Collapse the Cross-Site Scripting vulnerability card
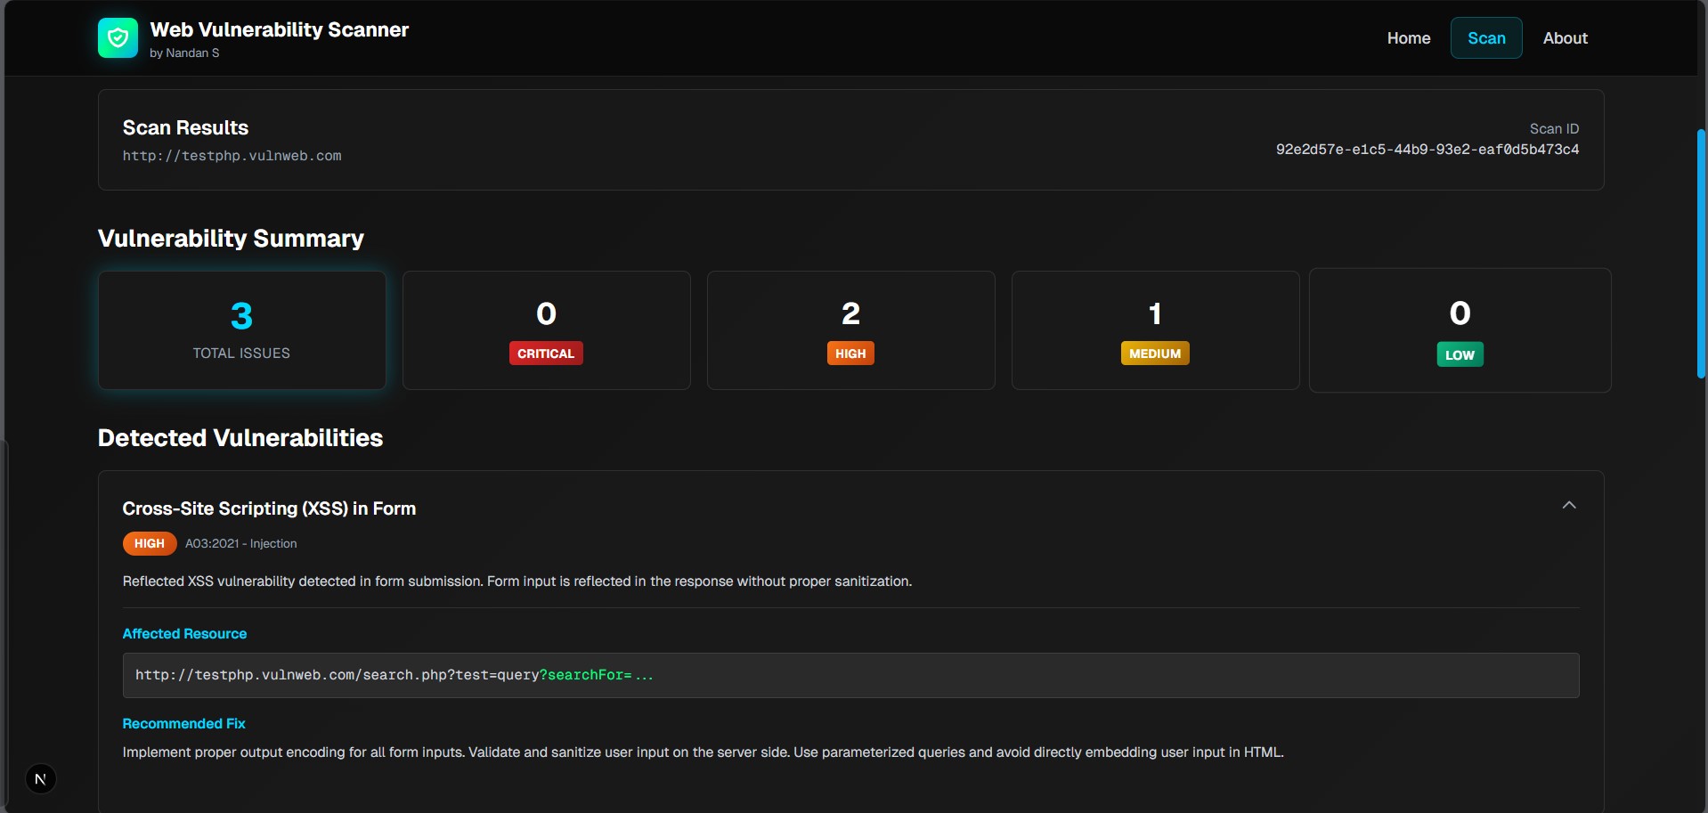This screenshot has height=813, width=1708. tap(1569, 506)
